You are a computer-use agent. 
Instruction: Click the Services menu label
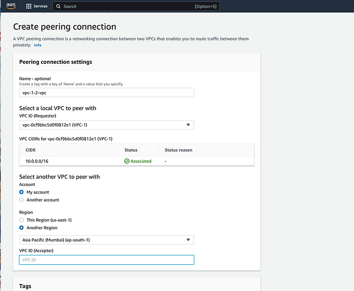coord(40,6)
